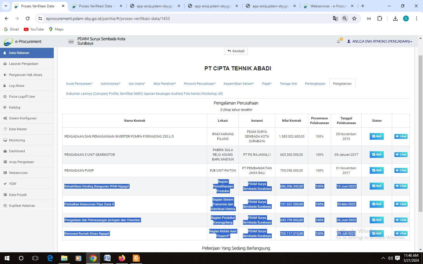Open Pengaturan Hak Akses in sidebar
This screenshot has height=264, width=423.
click(27, 75)
